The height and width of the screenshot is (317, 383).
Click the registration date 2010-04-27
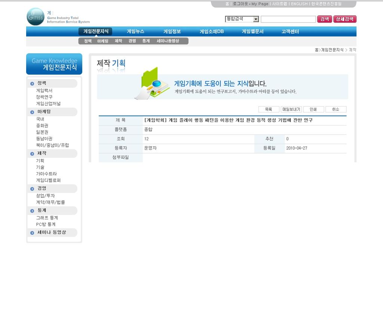click(x=297, y=148)
